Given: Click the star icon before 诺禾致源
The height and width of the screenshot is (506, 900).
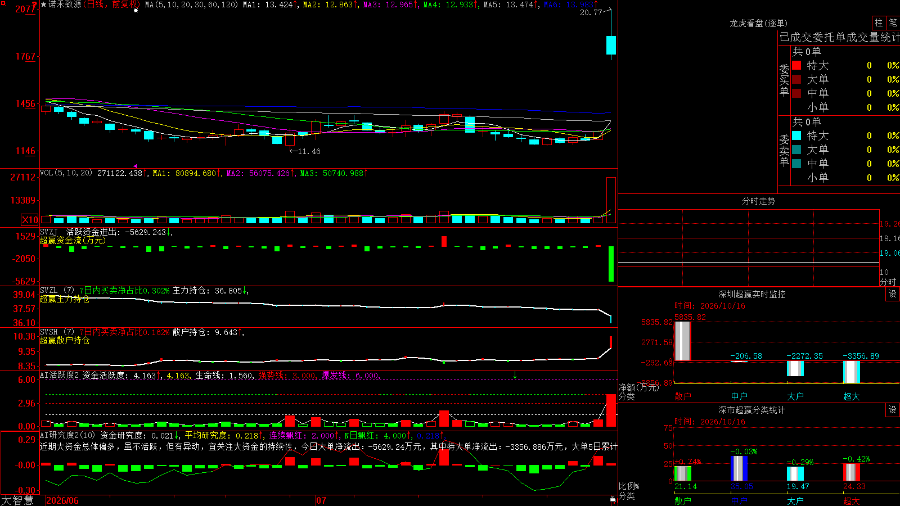Looking at the screenshot, I should click(x=44, y=4).
